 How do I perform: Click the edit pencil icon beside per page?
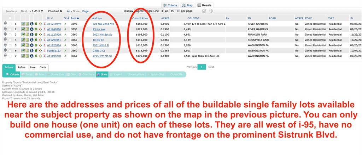(x=204, y=11)
